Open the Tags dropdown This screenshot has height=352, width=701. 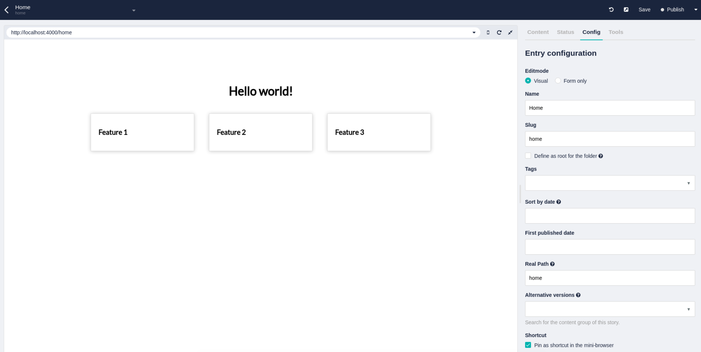610,183
